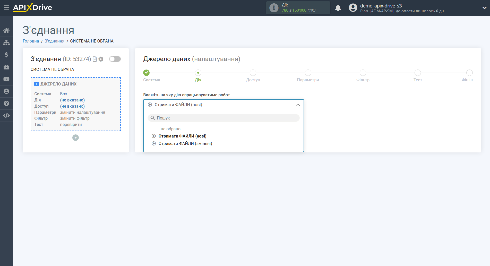Open the connections sitemap icon in sidebar
The width and height of the screenshot is (490, 266).
(x=6, y=42)
